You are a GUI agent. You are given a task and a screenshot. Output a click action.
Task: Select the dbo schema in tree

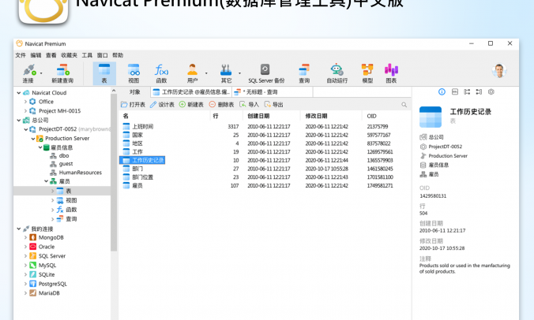click(59, 155)
